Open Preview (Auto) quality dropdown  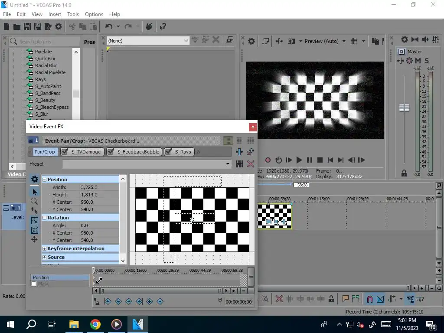coord(344,41)
